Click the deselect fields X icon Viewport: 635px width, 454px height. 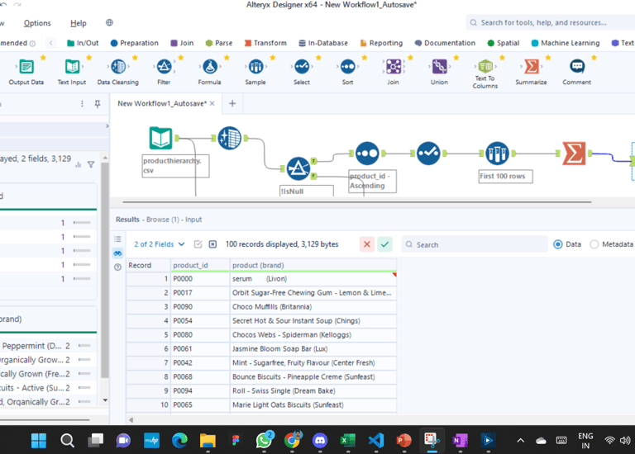click(x=212, y=244)
